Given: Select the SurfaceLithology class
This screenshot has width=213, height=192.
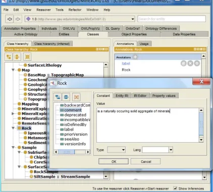Looking at the screenshot, I should click(x=43, y=65).
